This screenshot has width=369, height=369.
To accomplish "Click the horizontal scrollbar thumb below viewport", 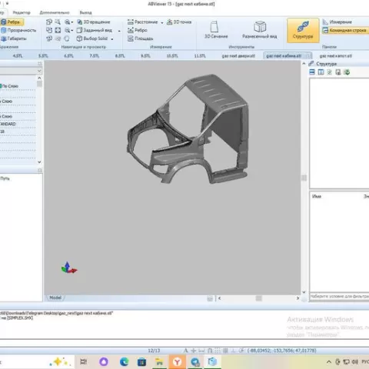I will [x=259, y=298].
